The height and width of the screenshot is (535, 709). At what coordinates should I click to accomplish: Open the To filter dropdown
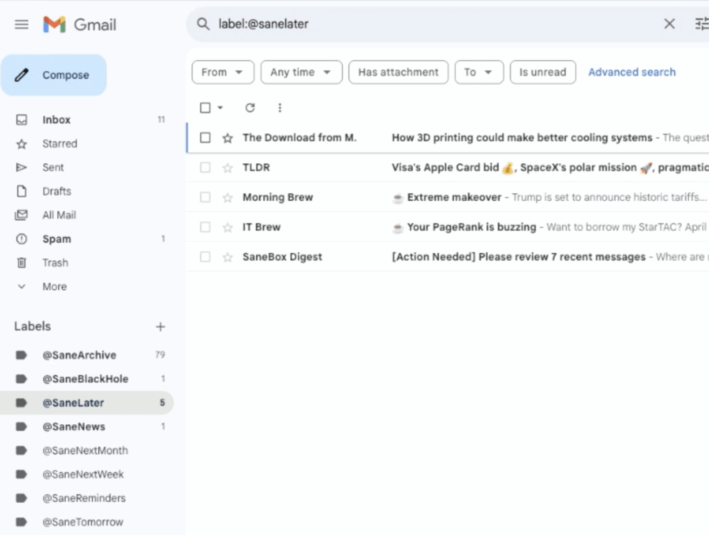(x=479, y=72)
